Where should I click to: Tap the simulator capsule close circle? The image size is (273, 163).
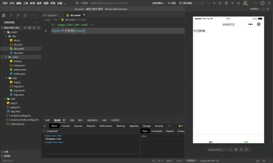coord(259,24)
